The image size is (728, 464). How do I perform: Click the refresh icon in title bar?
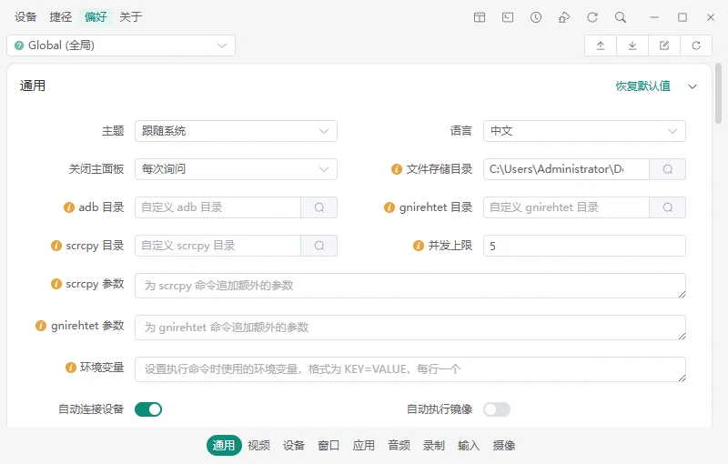pos(592,17)
